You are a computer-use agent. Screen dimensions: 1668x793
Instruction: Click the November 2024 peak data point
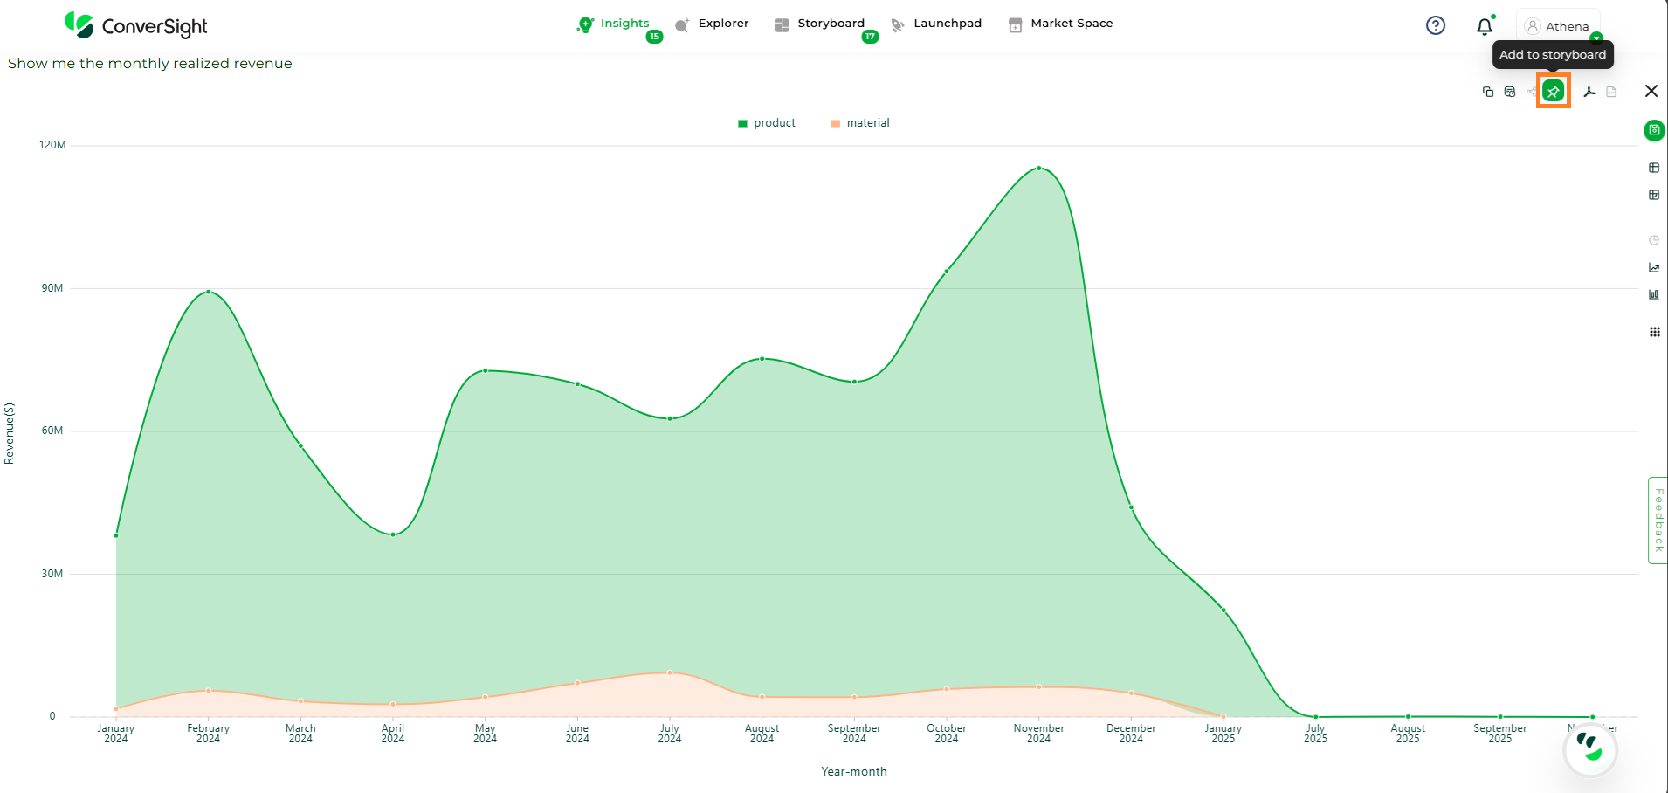pos(1038,168)
